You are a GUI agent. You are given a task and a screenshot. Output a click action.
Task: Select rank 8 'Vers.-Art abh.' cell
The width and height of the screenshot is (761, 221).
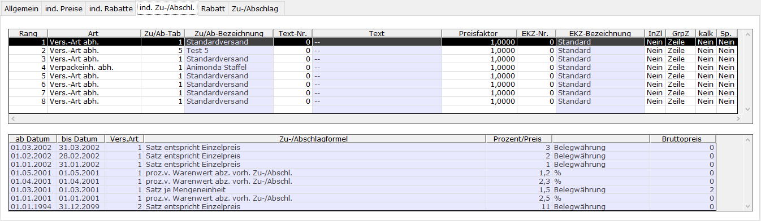click(94, 101)
